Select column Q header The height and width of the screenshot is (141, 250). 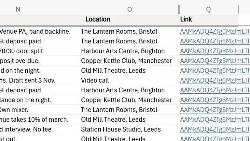[208, 9]
